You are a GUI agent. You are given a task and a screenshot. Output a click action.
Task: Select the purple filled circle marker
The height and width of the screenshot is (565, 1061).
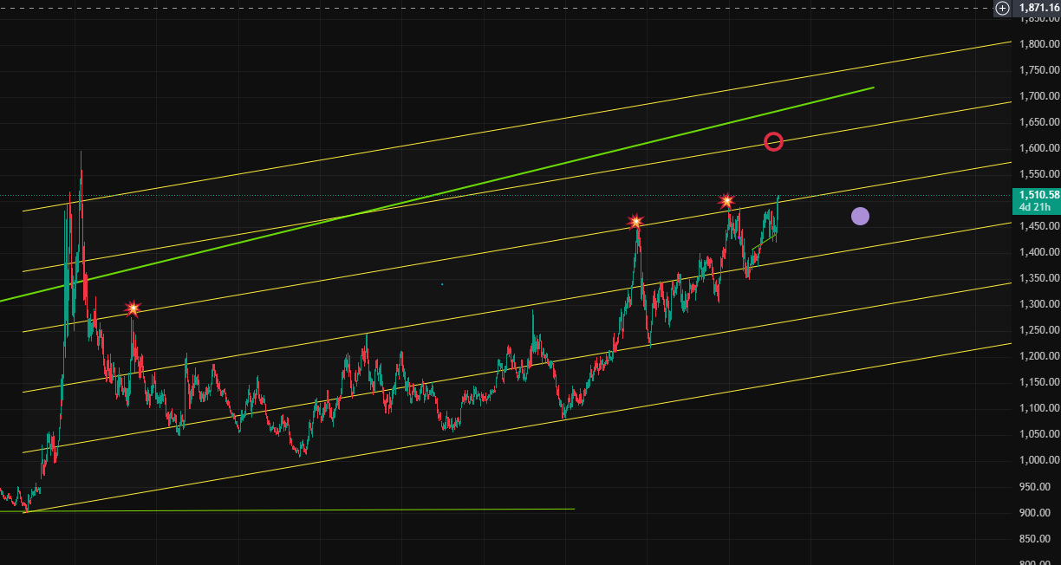click(860, 217)
